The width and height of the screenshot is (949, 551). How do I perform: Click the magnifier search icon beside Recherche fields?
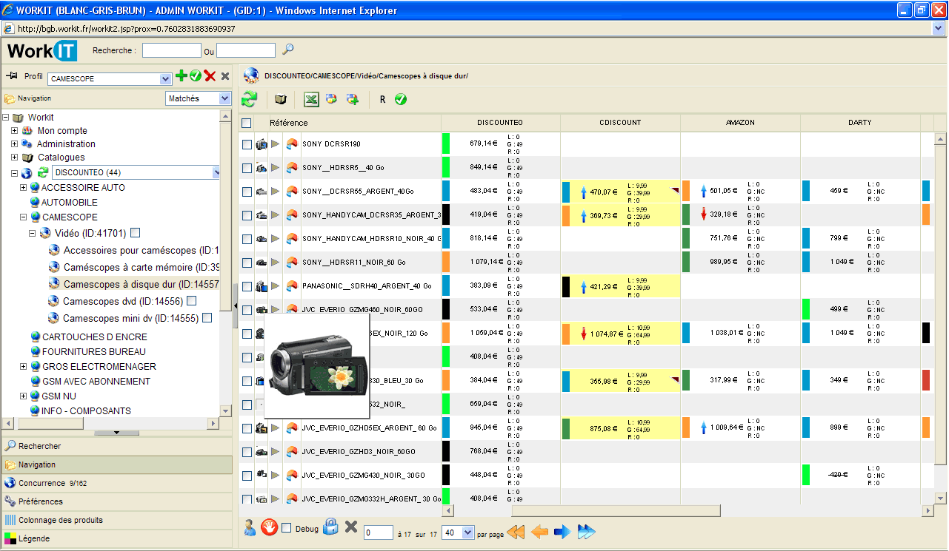coord(288,50)
